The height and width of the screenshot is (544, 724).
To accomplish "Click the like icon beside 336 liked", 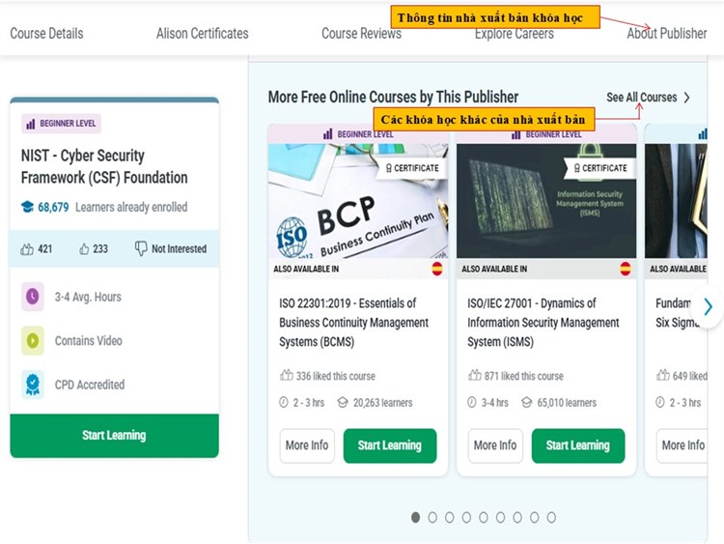I will click(287, 375).
